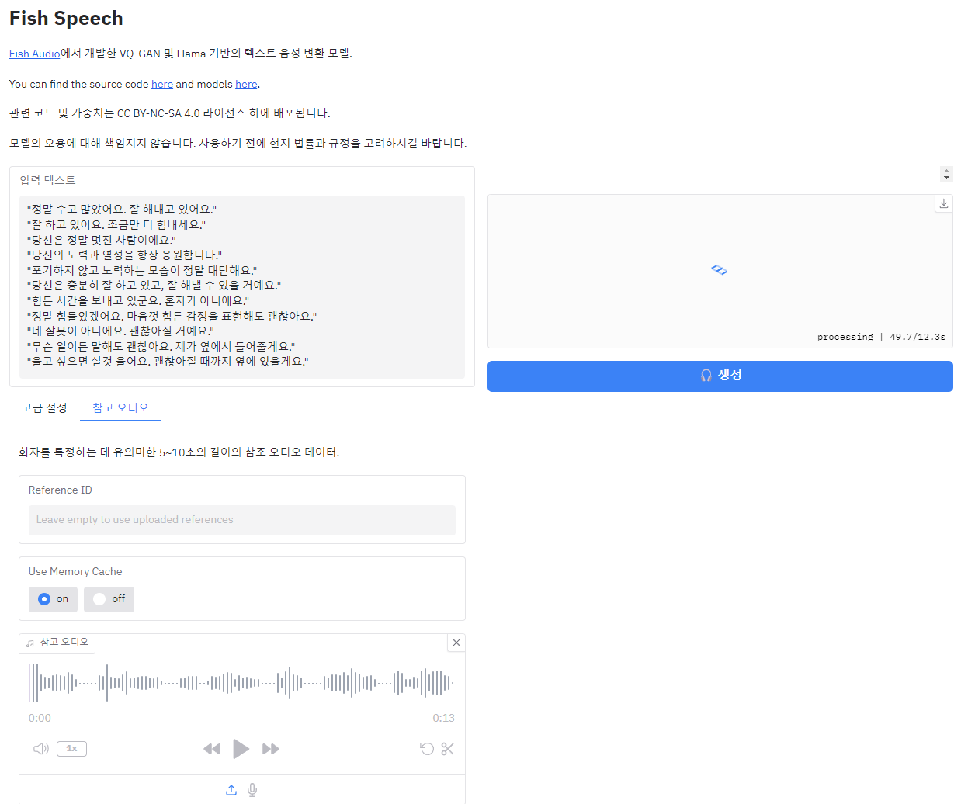The image size is (961, 804).
Task: Click the upload audio icon
Action: point(231,790)
